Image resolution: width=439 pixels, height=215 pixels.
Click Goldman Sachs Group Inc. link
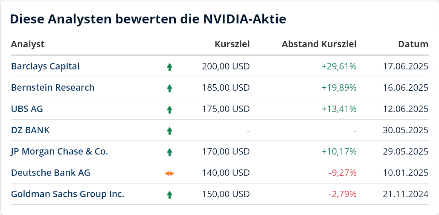coord(67,194)
